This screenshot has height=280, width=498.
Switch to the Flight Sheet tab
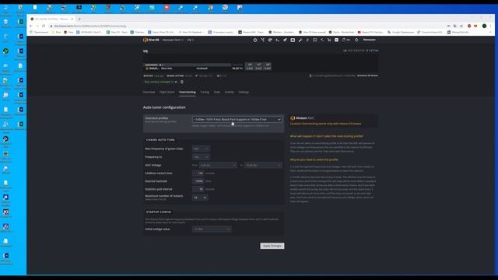coord(167,92)
